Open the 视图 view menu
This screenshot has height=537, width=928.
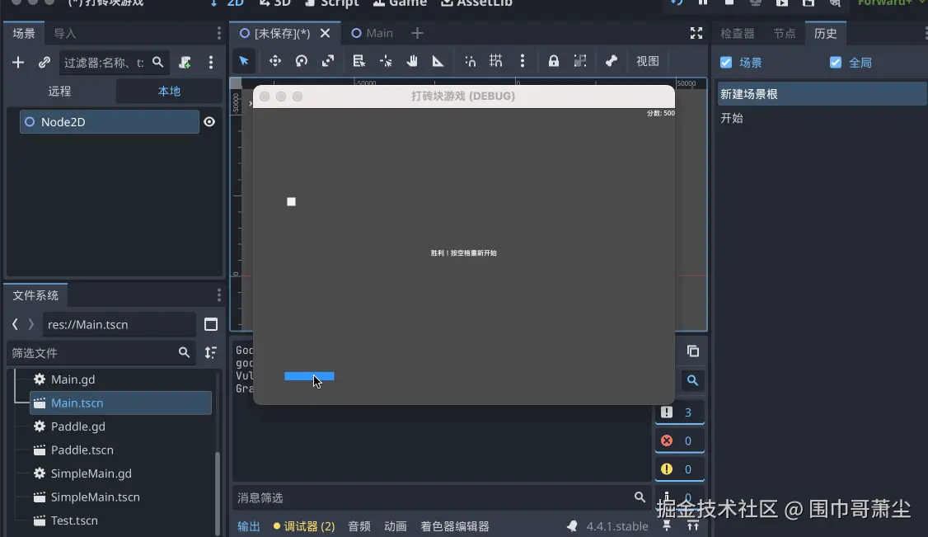click(648, 61)
